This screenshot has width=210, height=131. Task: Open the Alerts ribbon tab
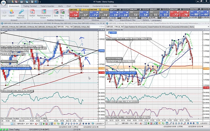coord(60,6)
